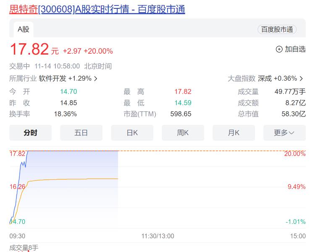The height and width of the screenshot is (252, 315).
Task: Click the 09:30 time axis label
Action: (17, 236)
